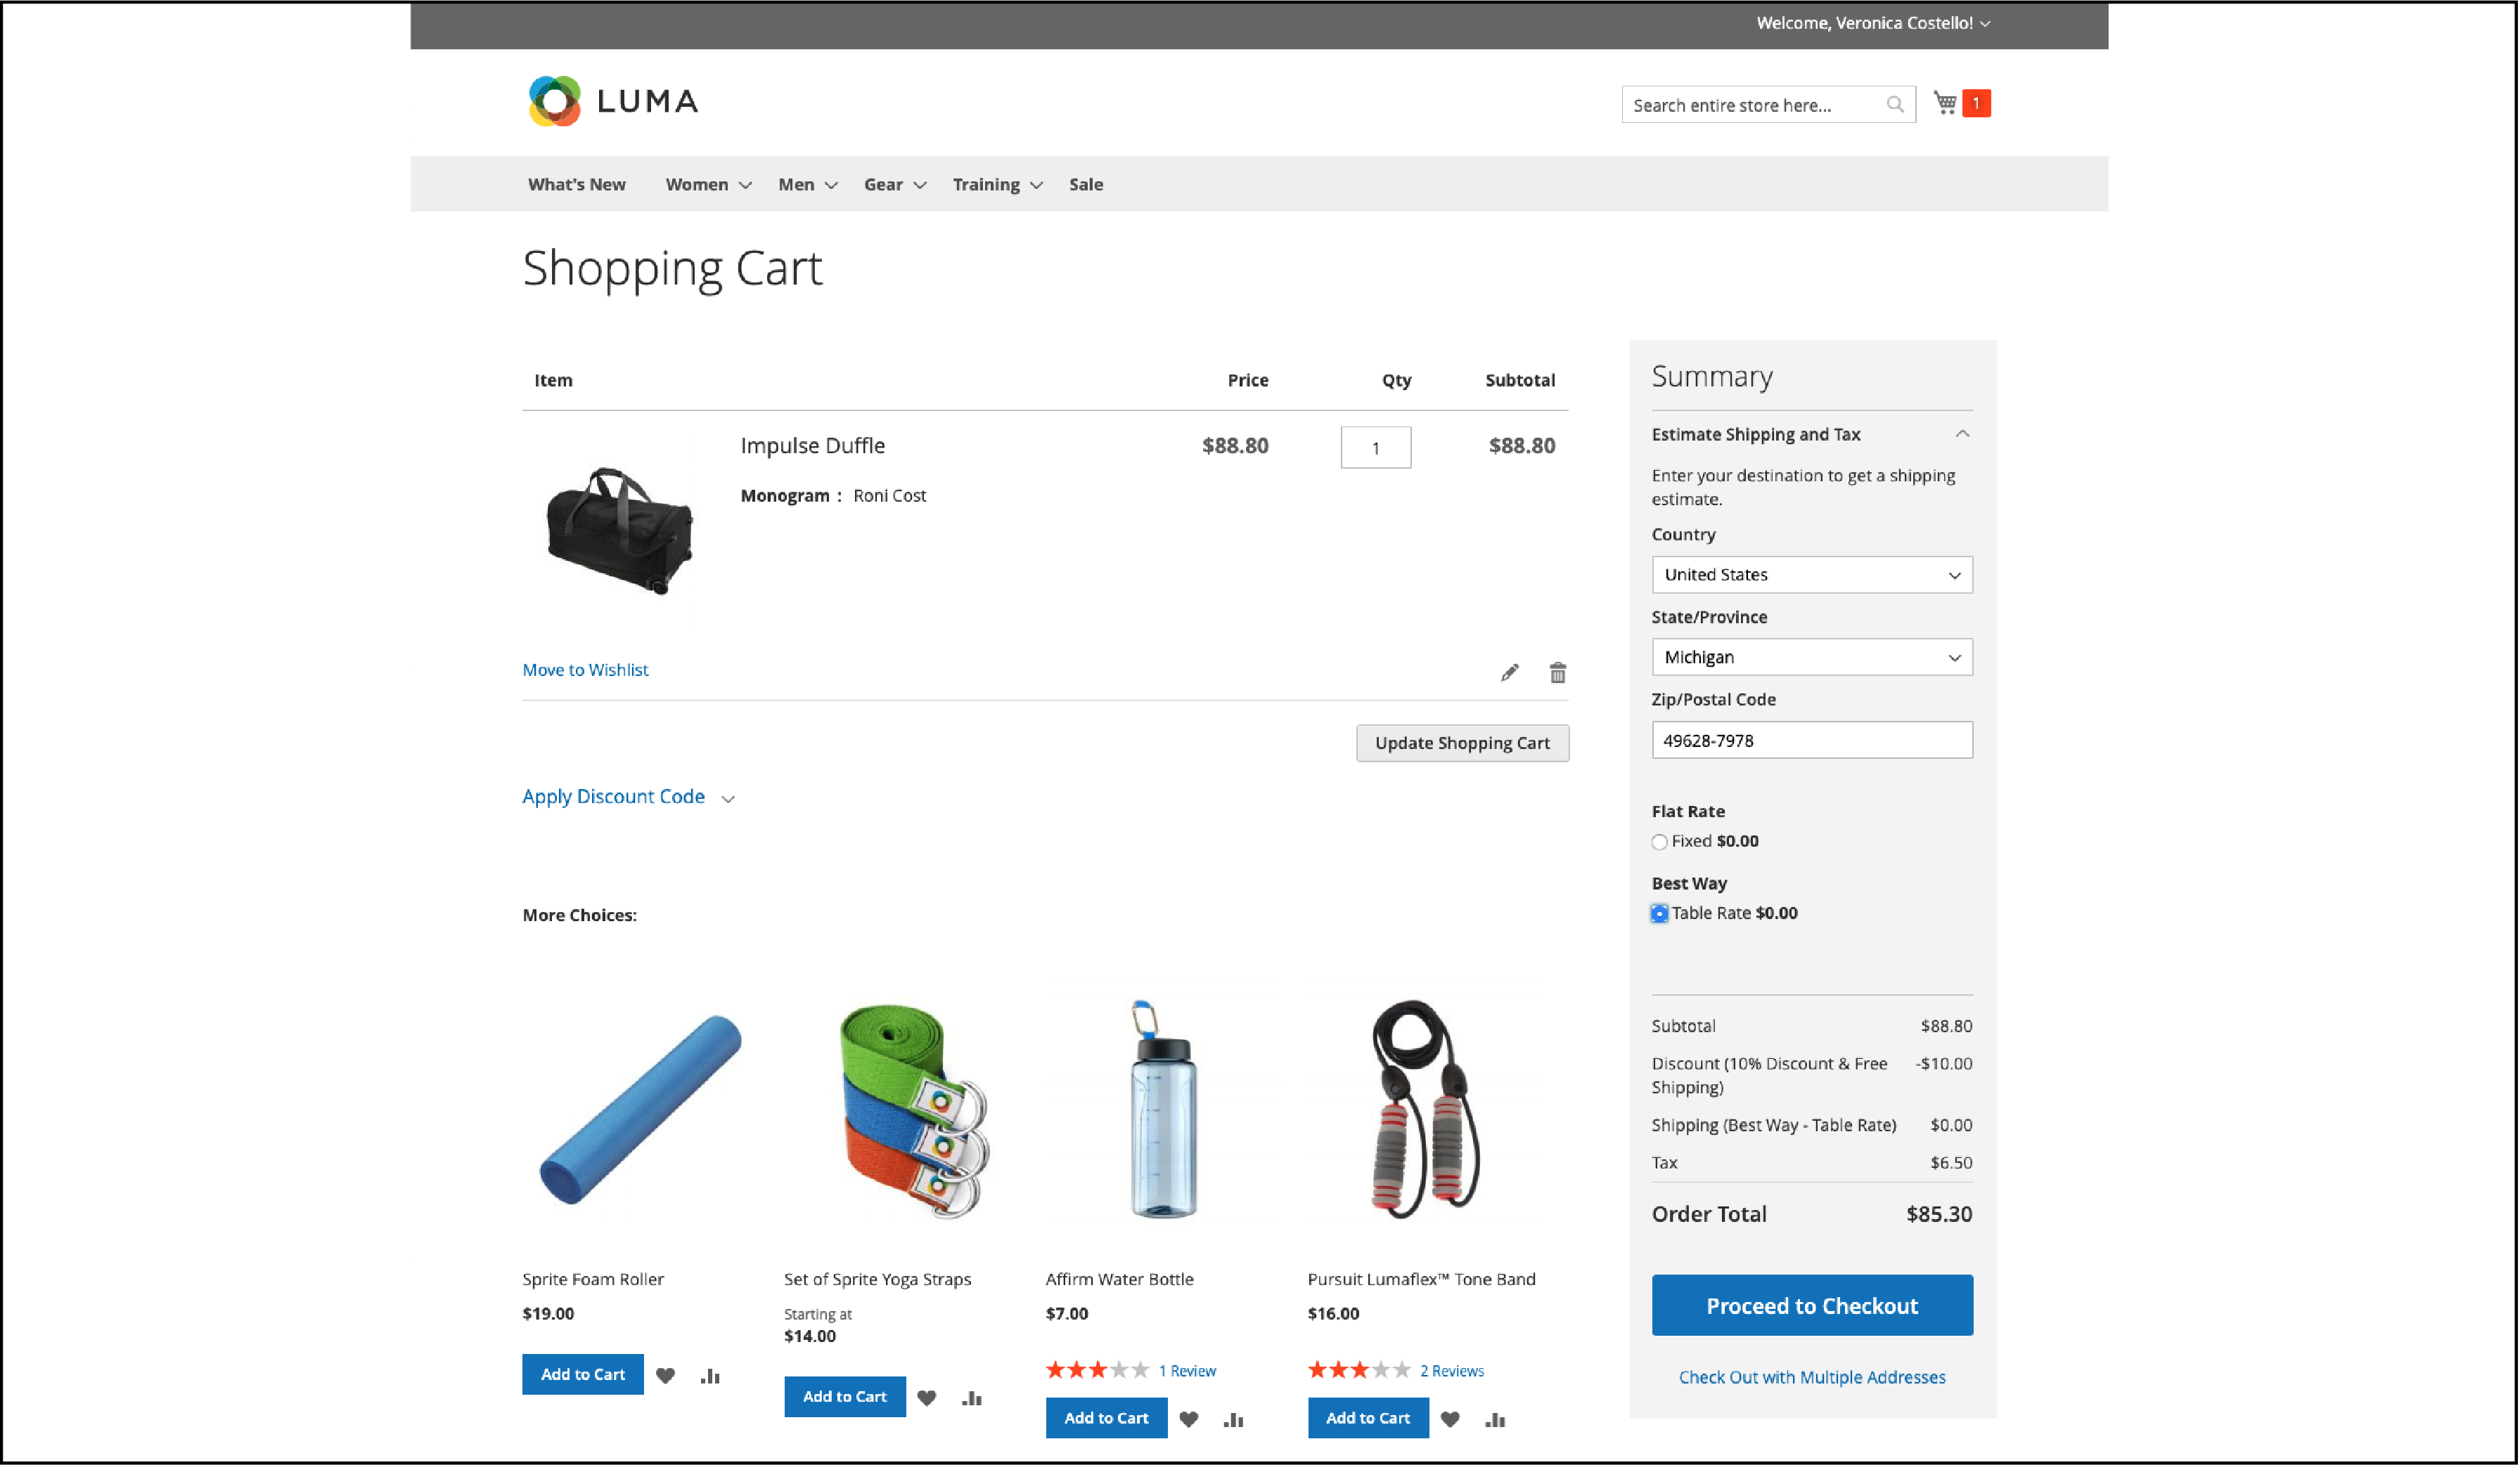Click Proceed to Checkout button

(x=1811, y=1305)
